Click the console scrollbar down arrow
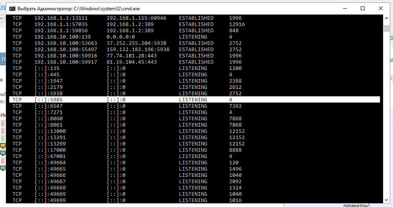393x207 pixels. (386, 200)
